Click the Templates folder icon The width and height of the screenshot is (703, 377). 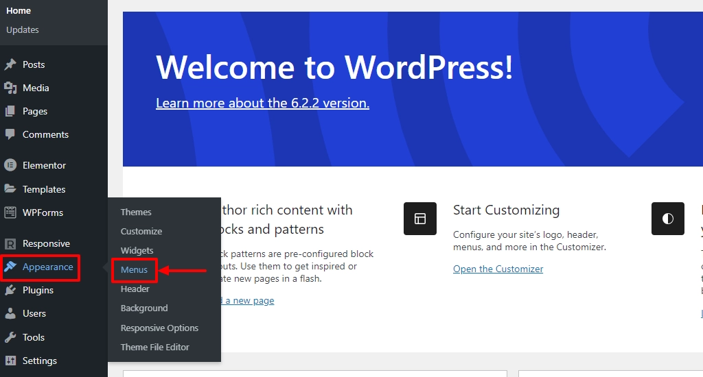pos(10,189)
